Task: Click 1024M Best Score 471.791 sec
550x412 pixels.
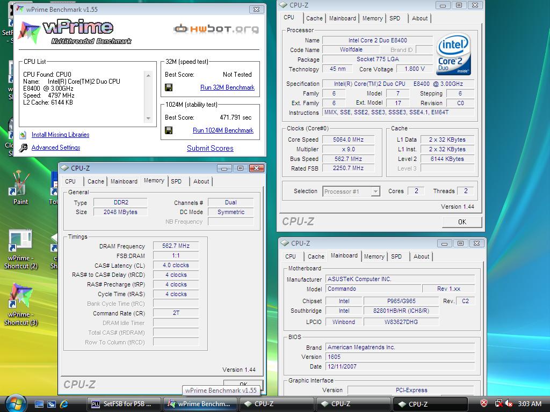Action: [x=236, y=117]
